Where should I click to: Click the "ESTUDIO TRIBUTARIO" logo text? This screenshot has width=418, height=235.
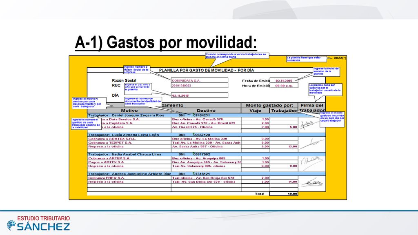click(x=44, y=219)
